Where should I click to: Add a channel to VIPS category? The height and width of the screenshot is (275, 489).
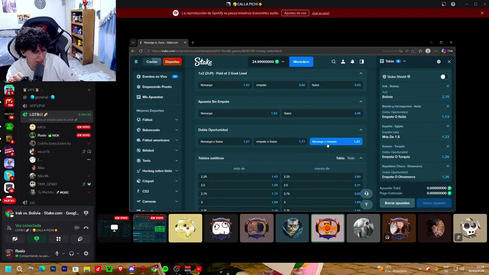[x=89, y=90]
